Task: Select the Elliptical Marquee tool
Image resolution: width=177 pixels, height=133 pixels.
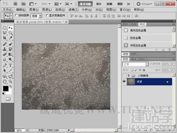Action: (4, 28)
